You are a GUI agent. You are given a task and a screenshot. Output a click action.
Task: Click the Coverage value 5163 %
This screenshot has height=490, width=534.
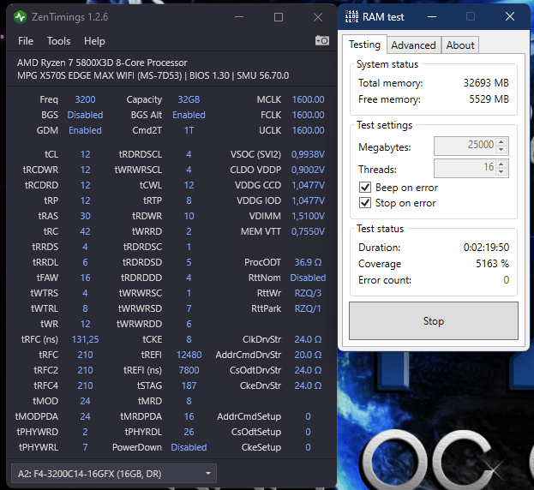tap(492, 263)
